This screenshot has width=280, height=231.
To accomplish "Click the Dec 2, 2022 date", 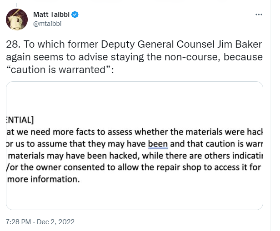I will (55, 222).
